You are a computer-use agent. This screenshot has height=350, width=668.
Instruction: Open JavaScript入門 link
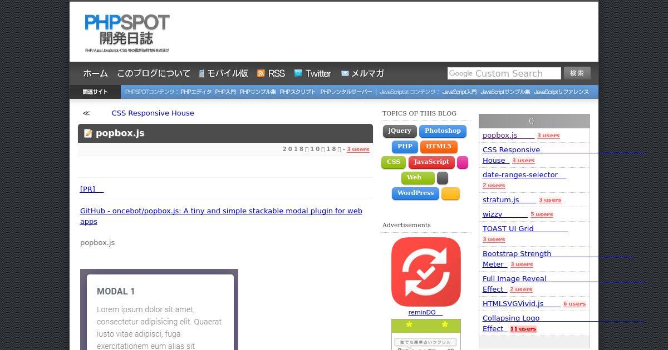[x=459, y=92]
